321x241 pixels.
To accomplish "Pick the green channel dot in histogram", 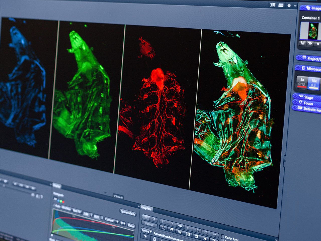I will (x=61, y=201).
